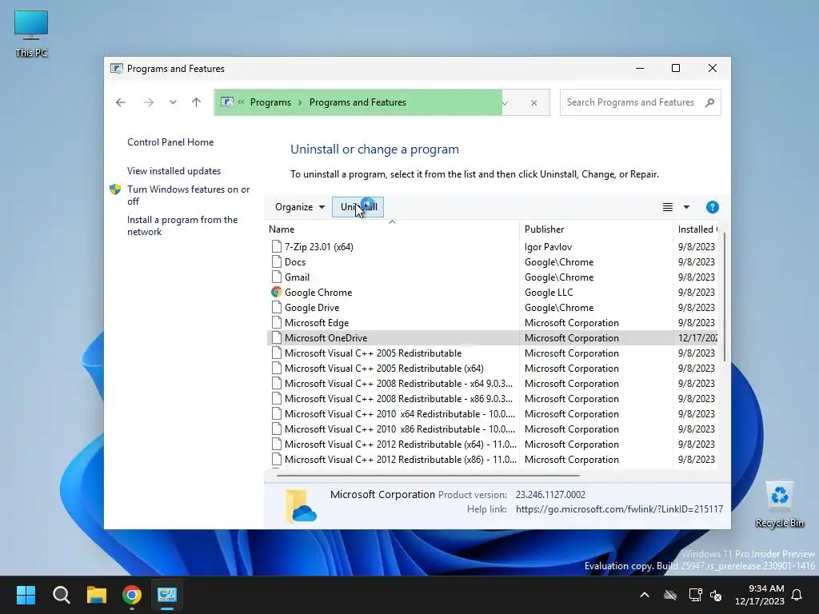Select Visual C++ 2005 Redistributable (x64)
819x614 pixels.
point(384,368)
